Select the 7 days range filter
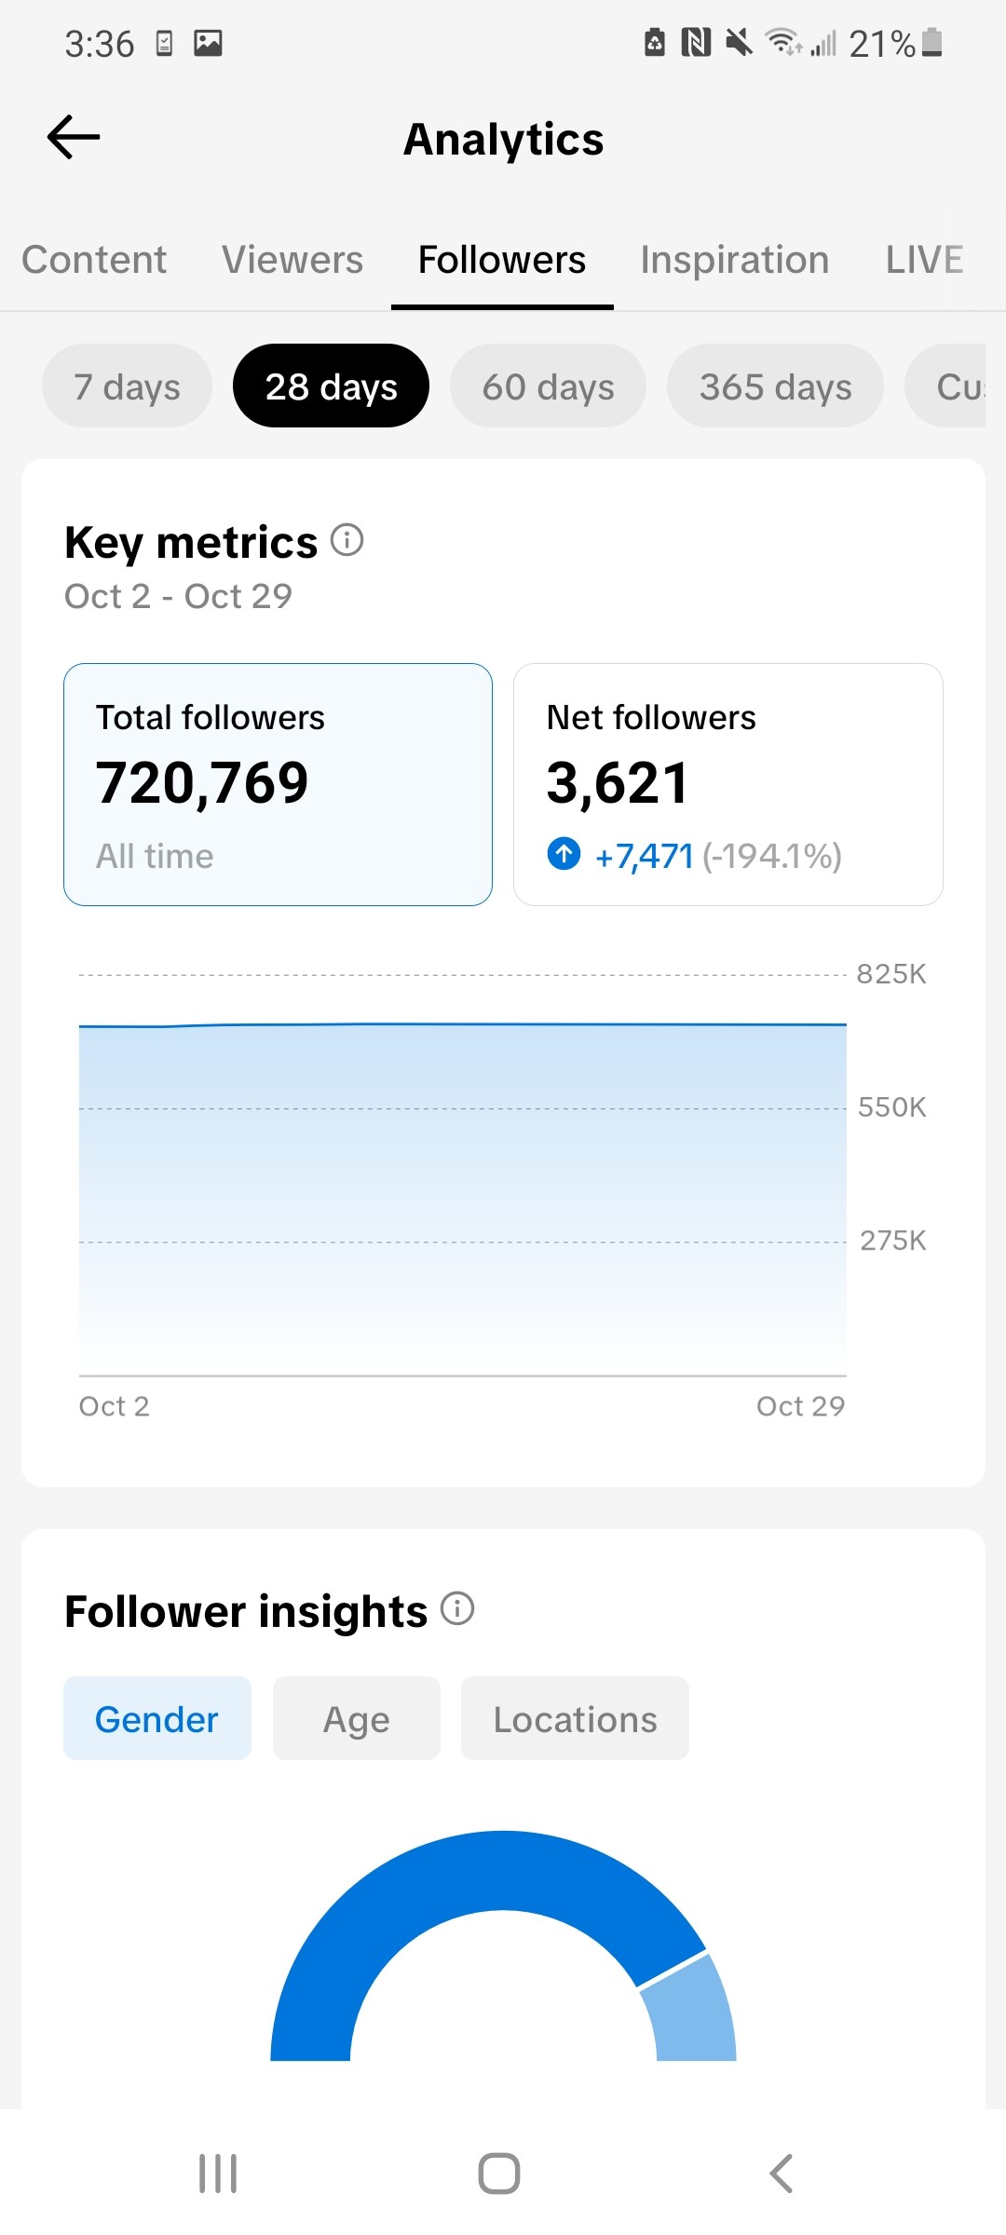Image resolution: width=1006 pixels, height=2235 pixels. pyautogui.click(x=127, y=386)
